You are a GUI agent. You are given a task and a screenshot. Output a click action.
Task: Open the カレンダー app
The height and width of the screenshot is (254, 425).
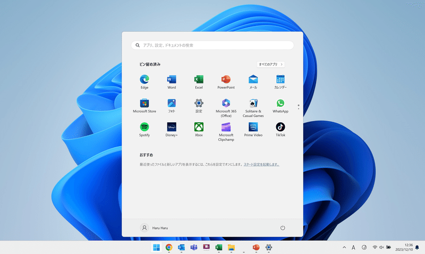pos(280,82)
